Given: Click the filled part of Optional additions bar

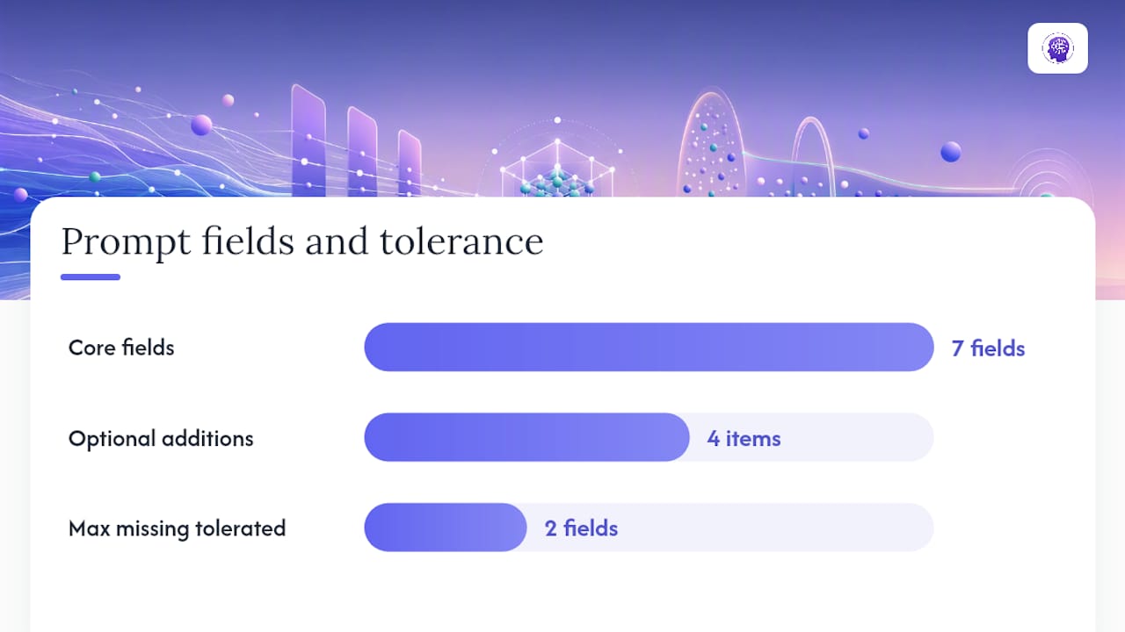Looking at the screenshot, I should click(526, 437).
